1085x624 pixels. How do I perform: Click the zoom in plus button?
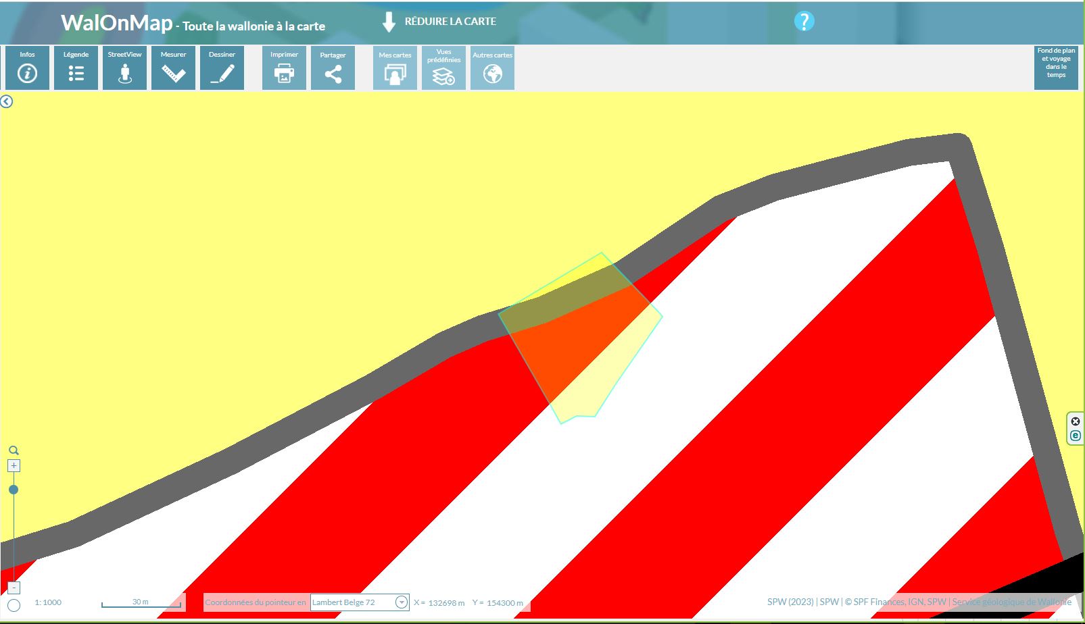click(14, 466)
